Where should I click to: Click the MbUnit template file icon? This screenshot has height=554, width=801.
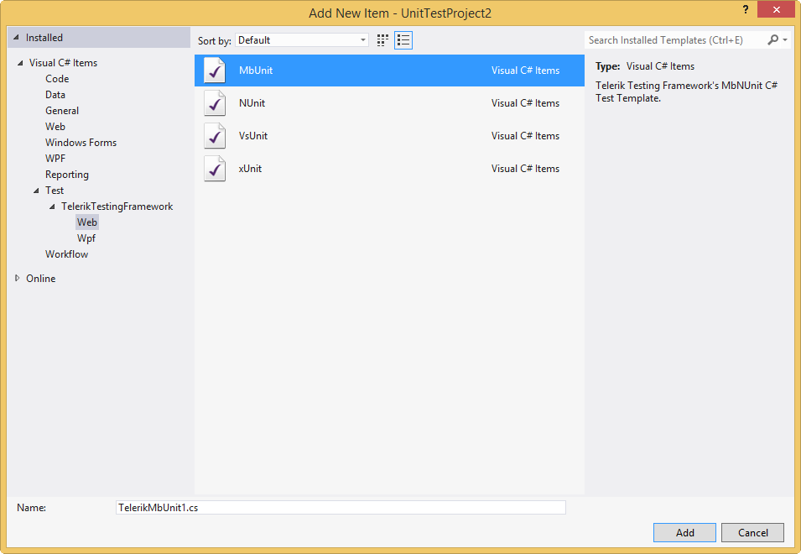click(215, 71)
